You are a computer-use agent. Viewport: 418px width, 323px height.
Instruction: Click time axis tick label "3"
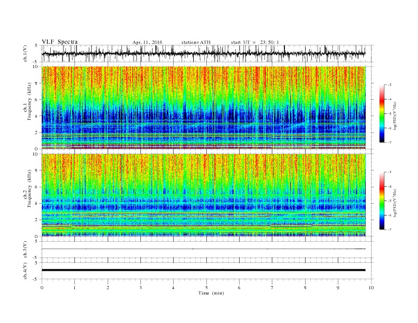coord(140,288)
